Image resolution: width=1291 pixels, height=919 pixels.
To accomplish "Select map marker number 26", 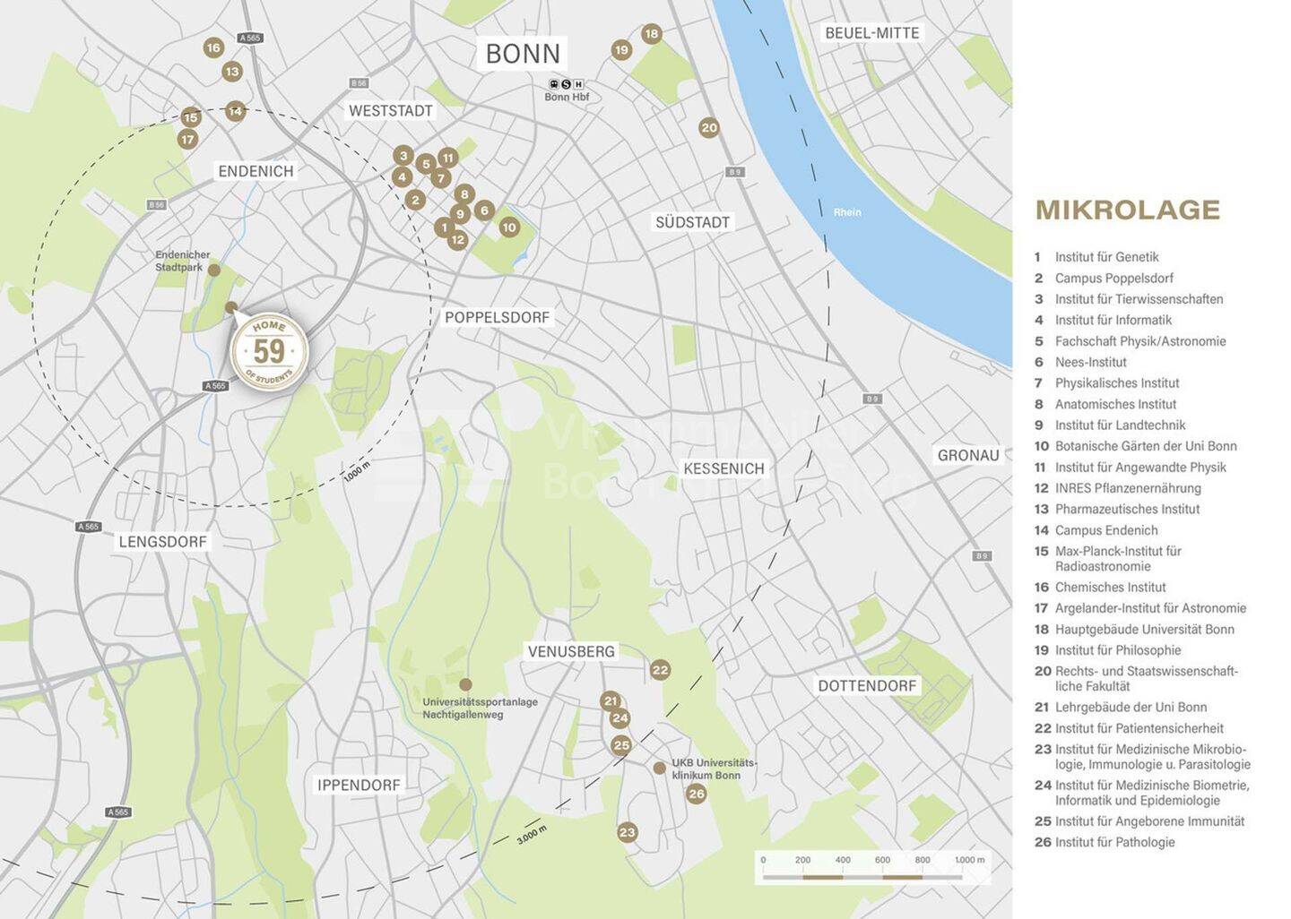I will (697, 794).
